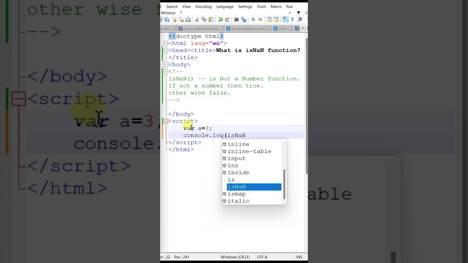This screenshot has width=468, height=263.
Task: Collapse the comment block fold marker
Action: coord(166,72)
